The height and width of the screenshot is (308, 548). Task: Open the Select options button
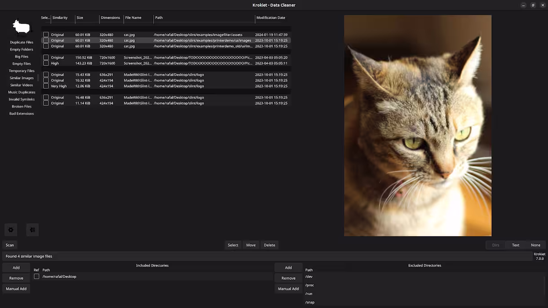click(233, 245)
